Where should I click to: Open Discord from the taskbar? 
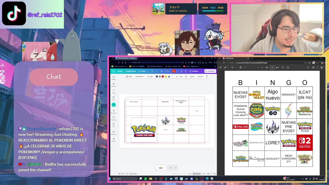[192, 179]
